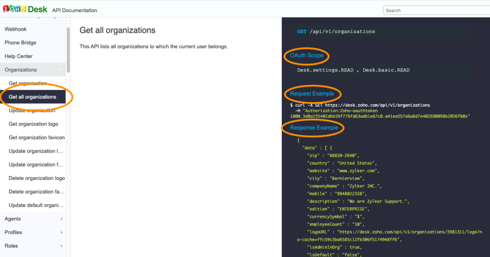Image resolution: width=490 pixels, height=257 pixels.
Task: Click the curl -X GET command line
Action: pos(360,105)
